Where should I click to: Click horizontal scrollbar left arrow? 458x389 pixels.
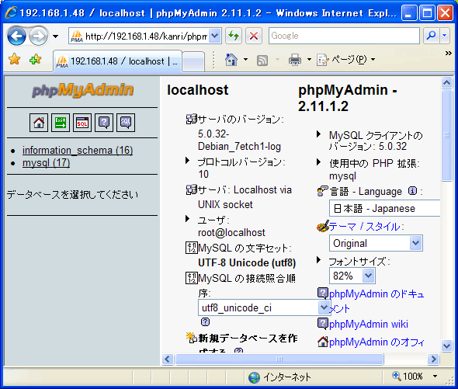(168, 359)
